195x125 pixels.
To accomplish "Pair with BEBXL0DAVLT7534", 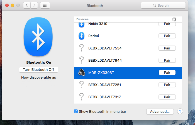I will tap(167, 48).
